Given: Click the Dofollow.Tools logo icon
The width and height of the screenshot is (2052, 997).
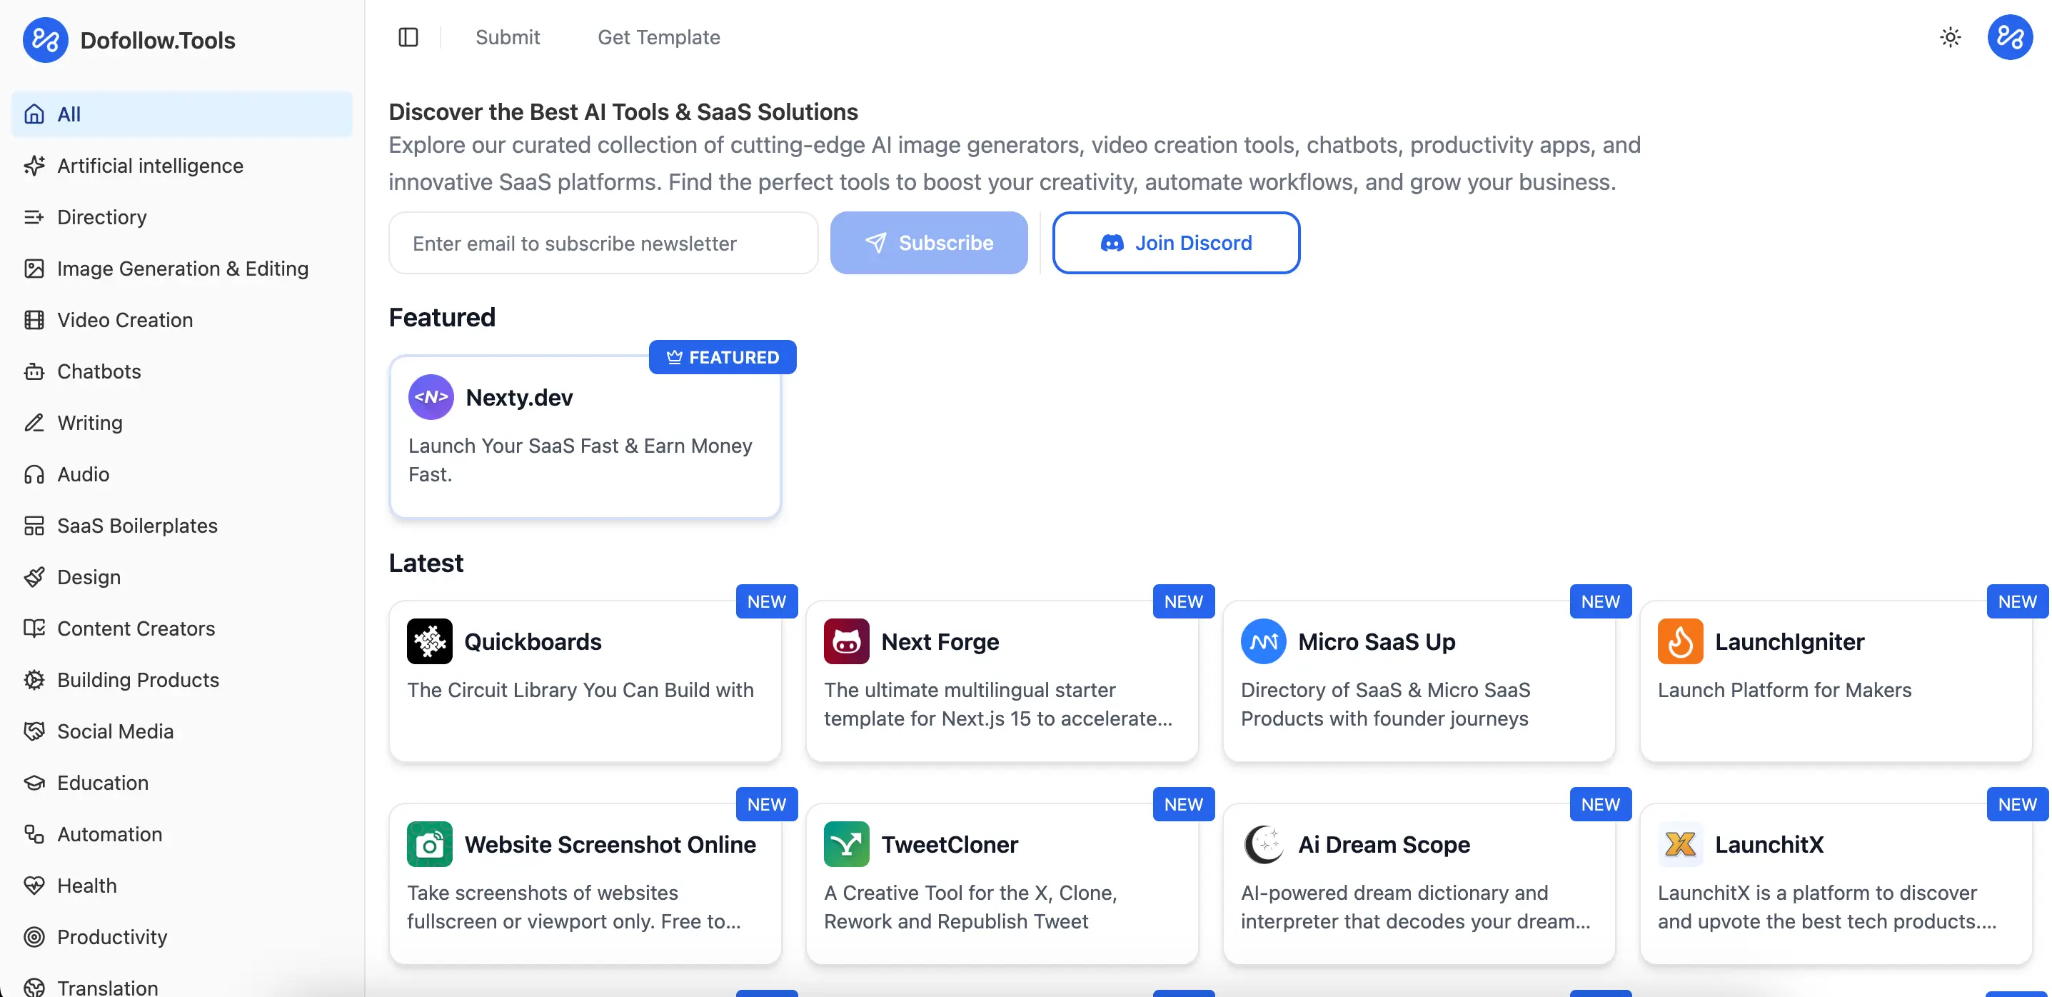Looking at the screenshot, I should (46, 39).
